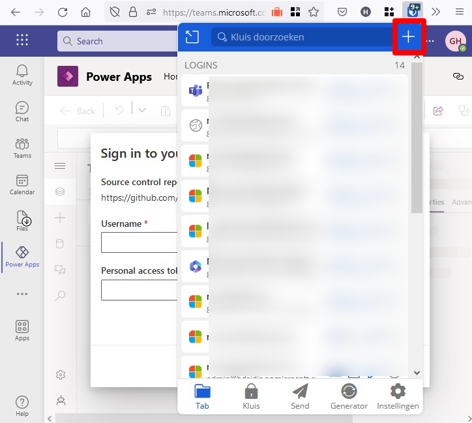The image size is (472, 423).
Task: Click the Firefox tracking protection shield icon
Action: (115, 12)
